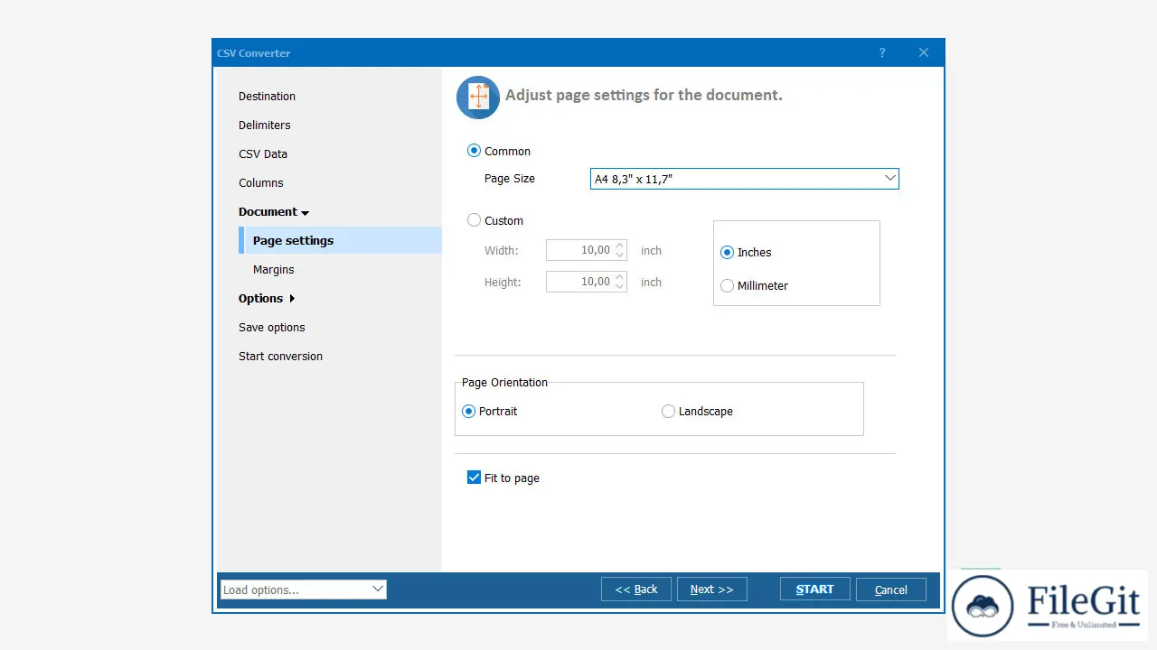Decrease the Height spinner value
This screenshot has height=650, width=1157.
click(x=620, y=287)
